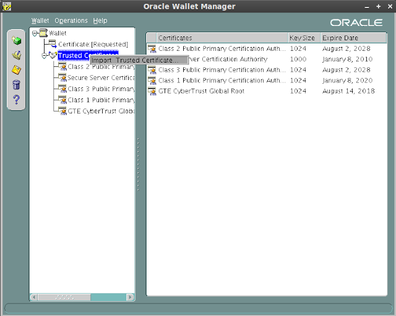396x316 pixels.
Task: Open the Help menu
Action: pos(100,20)
